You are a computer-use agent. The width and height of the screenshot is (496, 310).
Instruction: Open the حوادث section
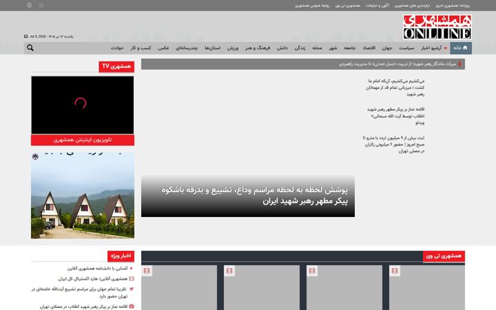[117, 48]
